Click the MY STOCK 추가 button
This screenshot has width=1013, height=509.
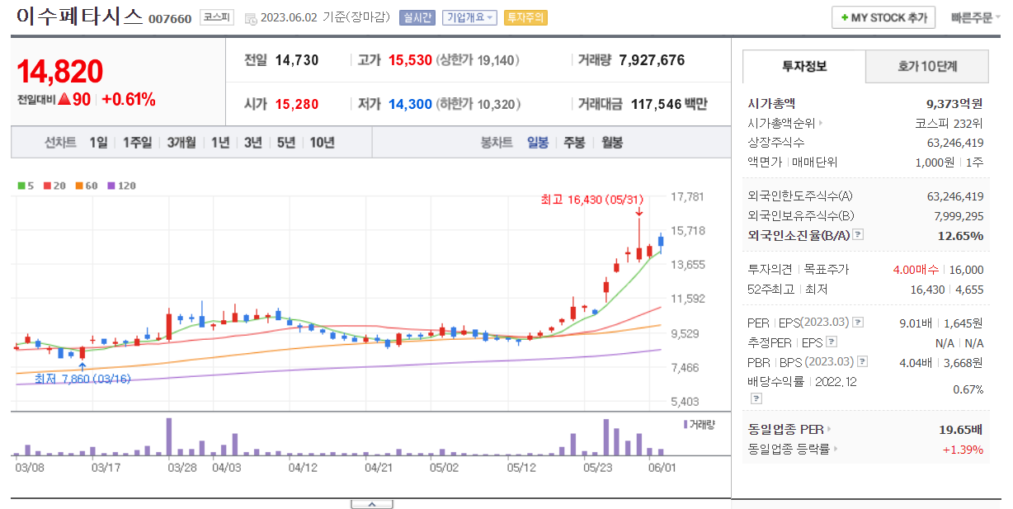coord(883,17)
